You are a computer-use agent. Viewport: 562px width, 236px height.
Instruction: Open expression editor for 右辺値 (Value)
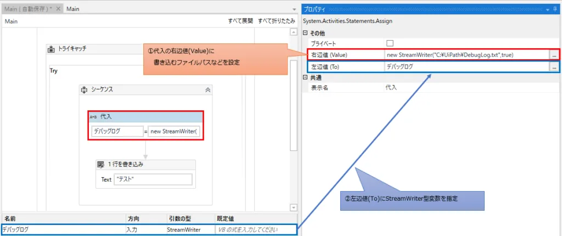coord(554,55)
